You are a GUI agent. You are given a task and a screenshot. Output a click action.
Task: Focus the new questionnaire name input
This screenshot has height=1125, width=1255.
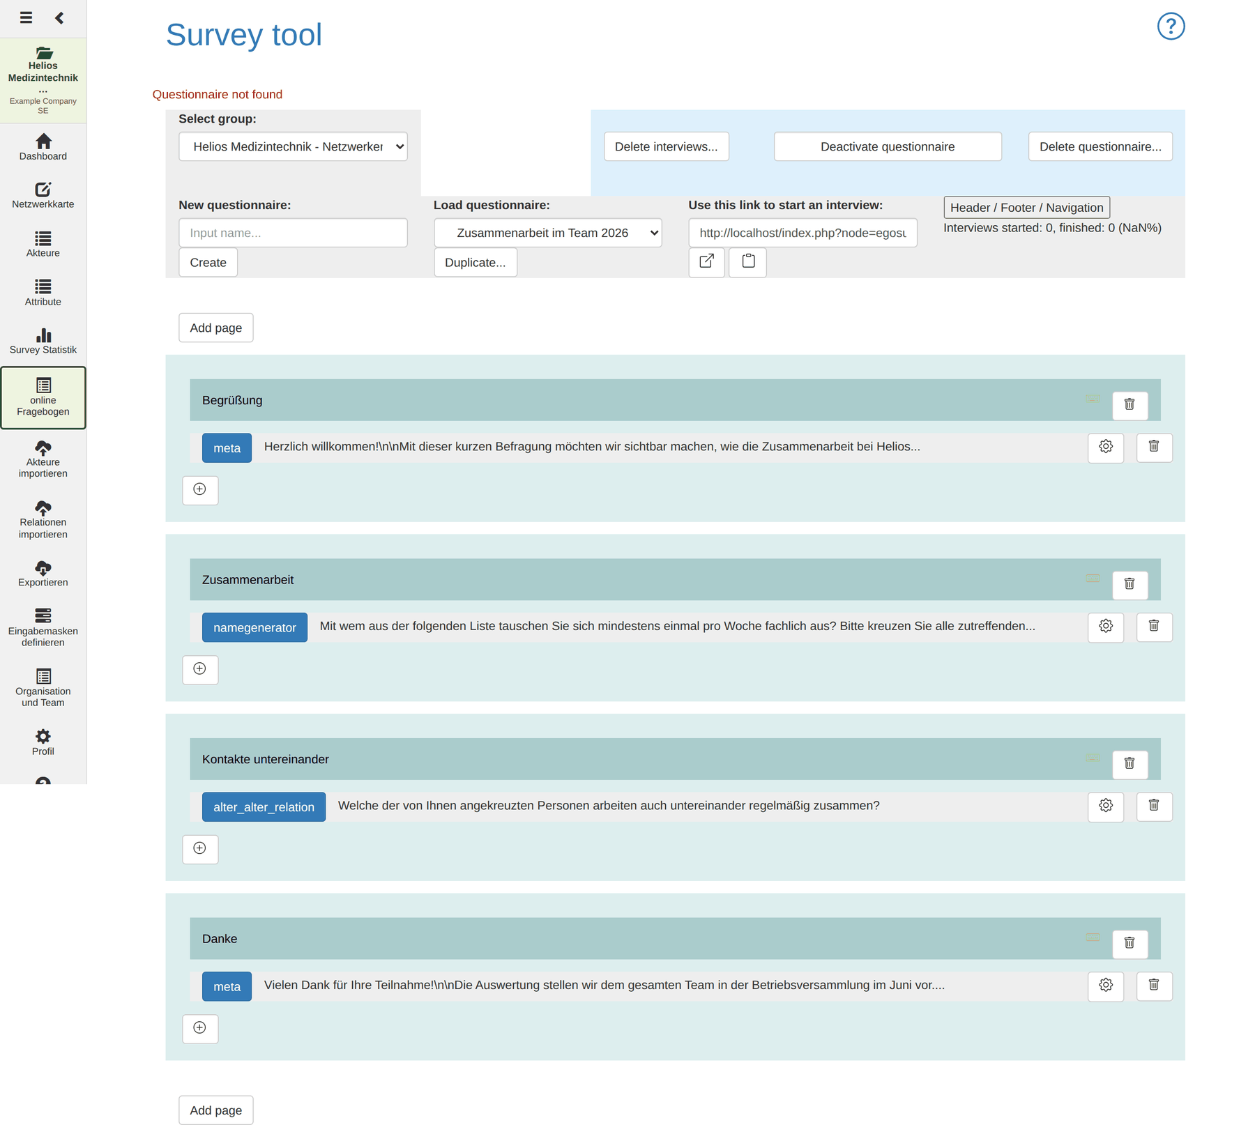(x=293, y=233)
